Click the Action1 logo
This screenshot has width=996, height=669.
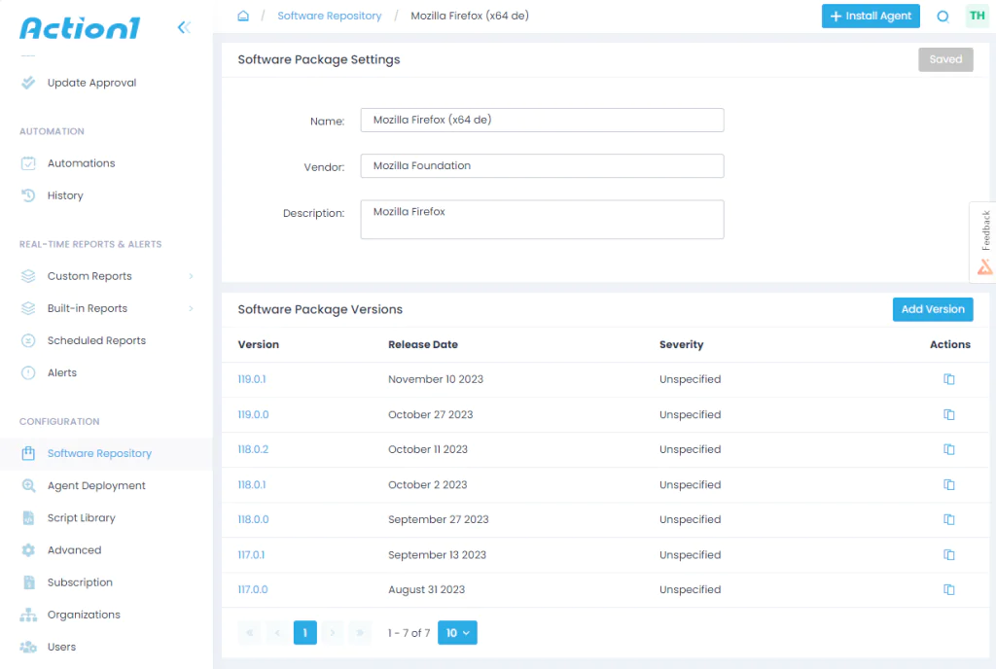click(80, 28)
